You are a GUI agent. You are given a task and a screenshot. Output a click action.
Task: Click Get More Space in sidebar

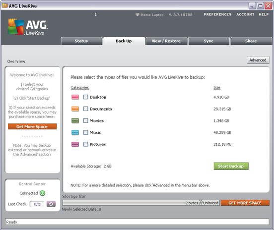point(32,126)
